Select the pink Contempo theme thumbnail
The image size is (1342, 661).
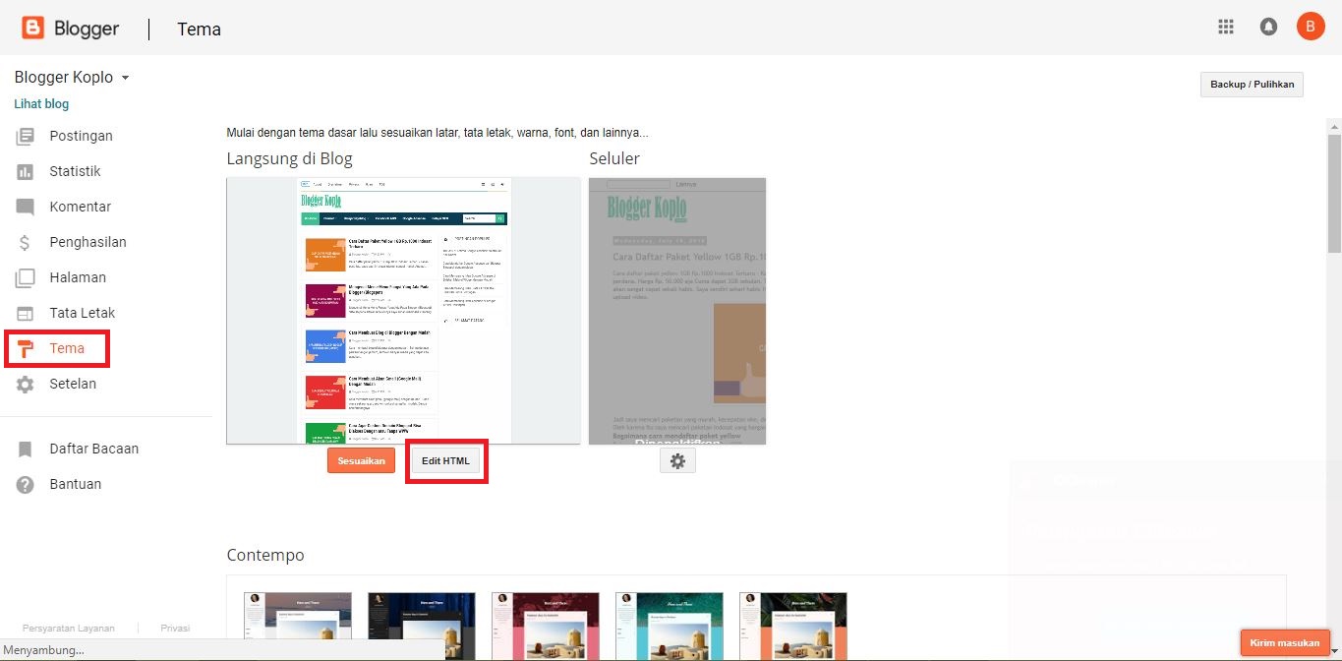point(546,626)
